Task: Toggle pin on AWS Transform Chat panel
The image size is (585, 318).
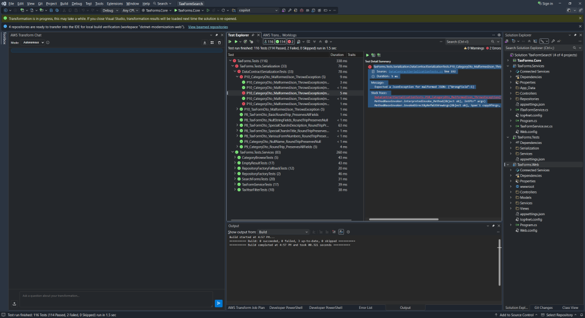Action: [217, 35]
